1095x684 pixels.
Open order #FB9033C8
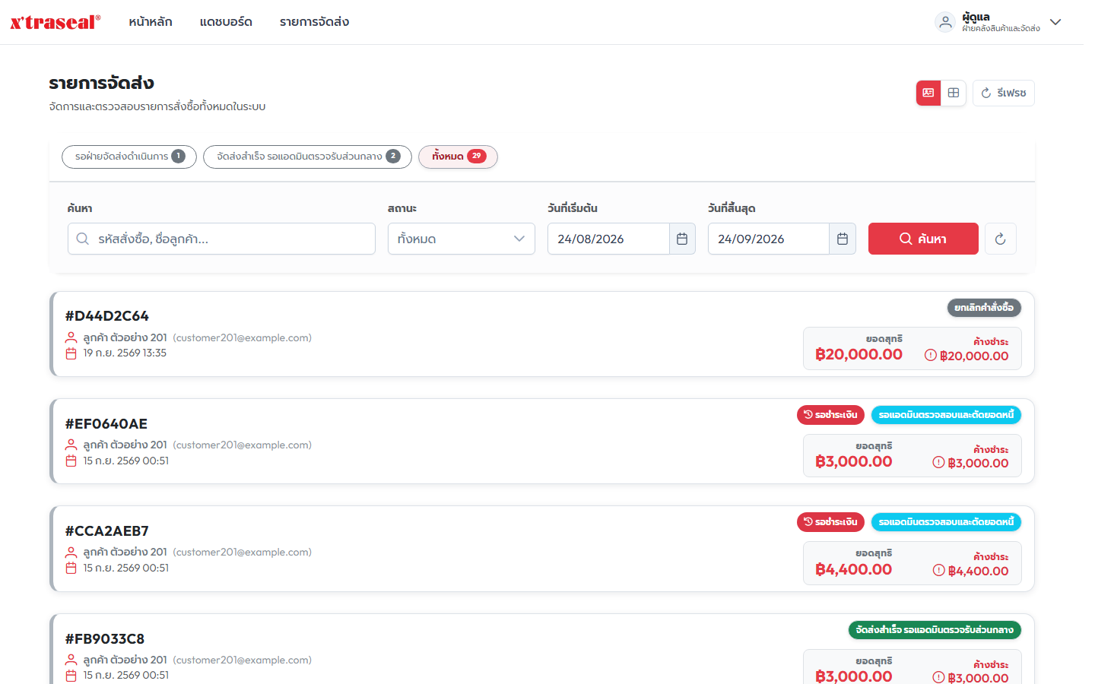click(105, 638)
